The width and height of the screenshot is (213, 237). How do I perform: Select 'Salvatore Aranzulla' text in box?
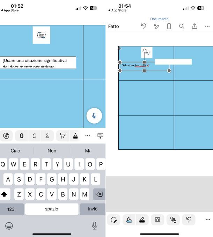[134, 66]
